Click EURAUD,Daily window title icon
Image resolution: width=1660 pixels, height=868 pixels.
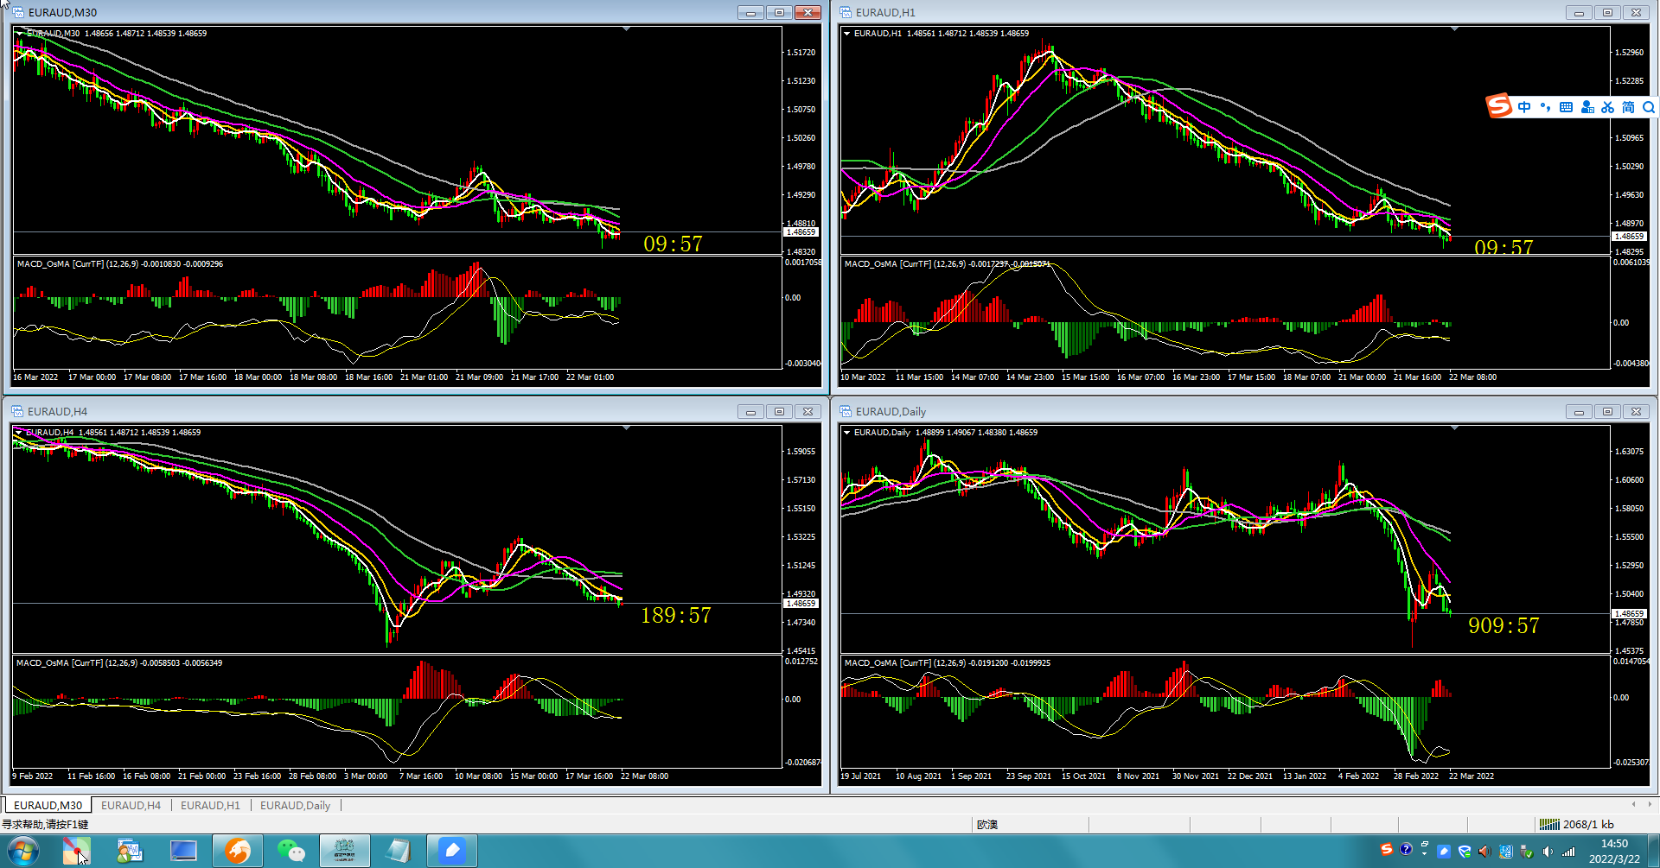[846, 411]
